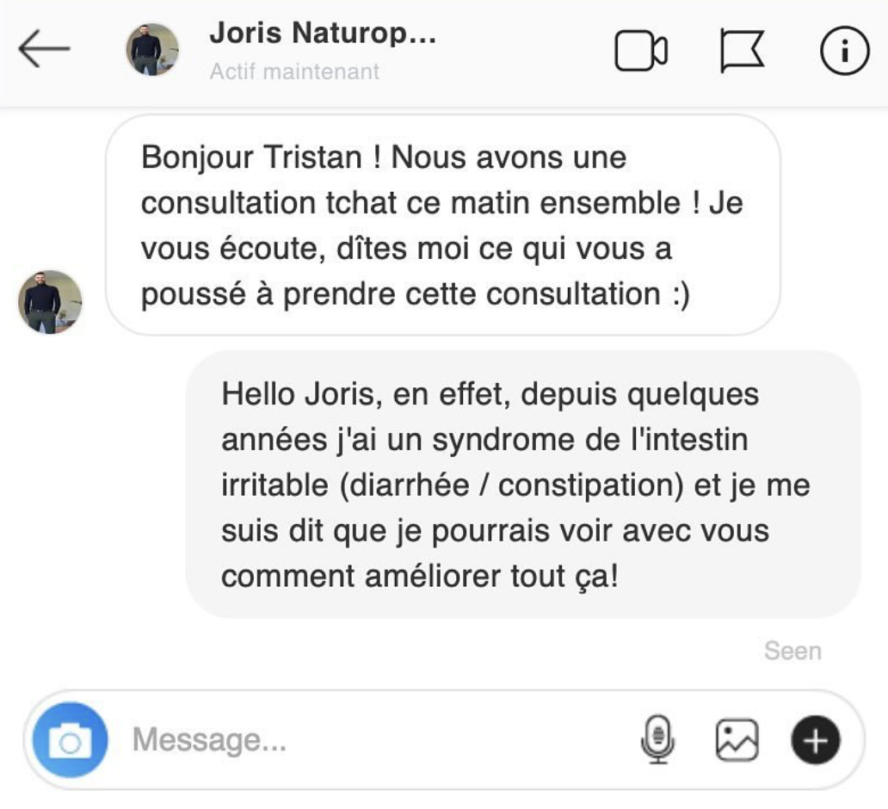This screenshot has width=888, height=809.
Task: Open the camera from the blue button
Action: coord(70,740)
